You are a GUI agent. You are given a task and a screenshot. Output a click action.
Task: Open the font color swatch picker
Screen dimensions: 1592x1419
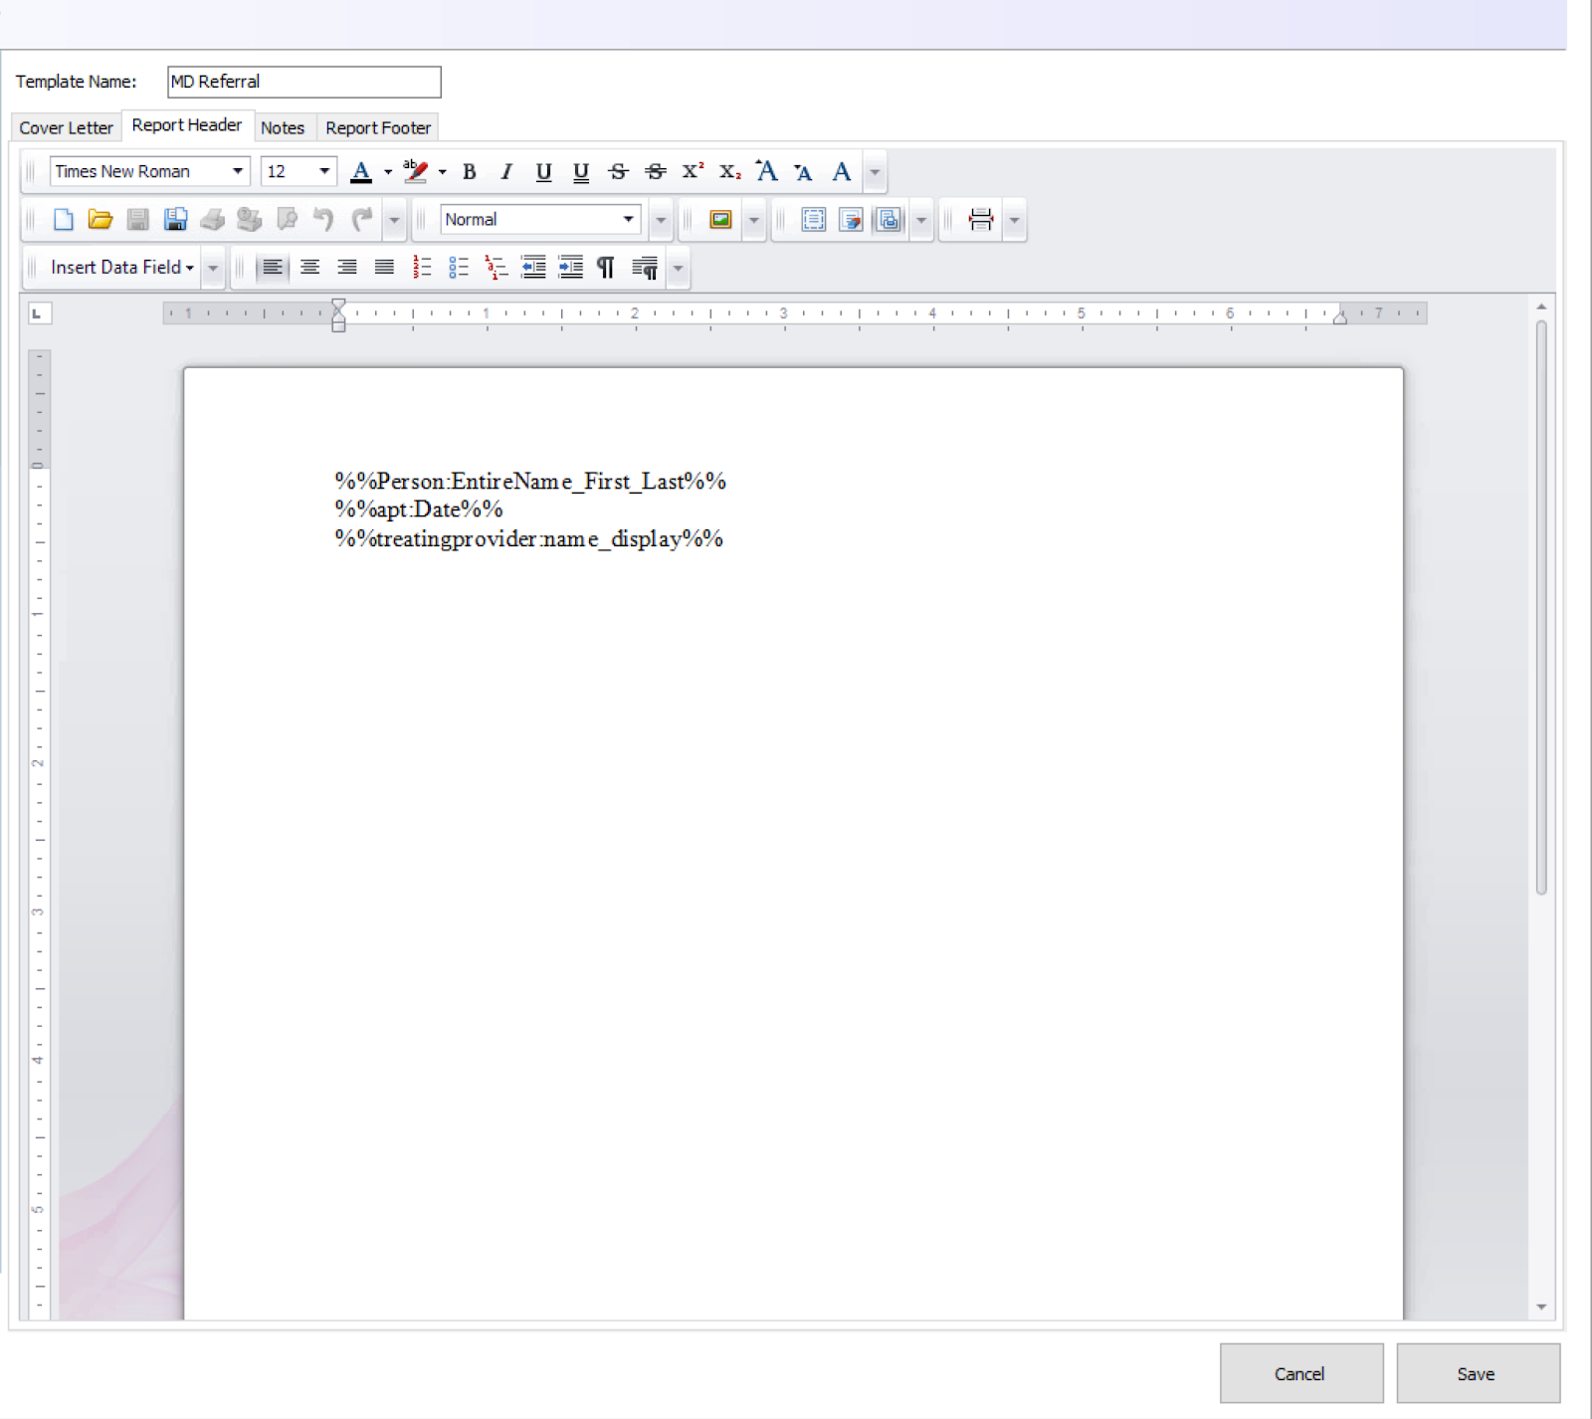(x=387, y=171)
